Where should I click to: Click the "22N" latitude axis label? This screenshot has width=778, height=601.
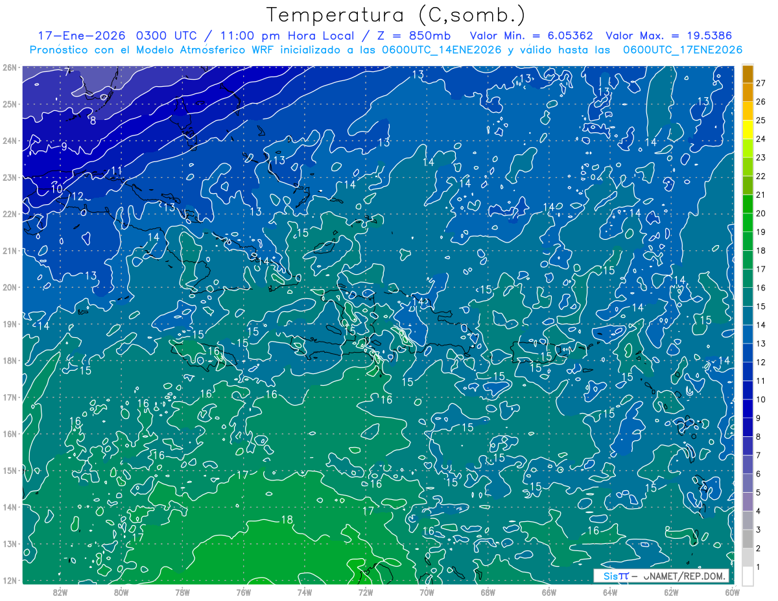tap(10, 213)
